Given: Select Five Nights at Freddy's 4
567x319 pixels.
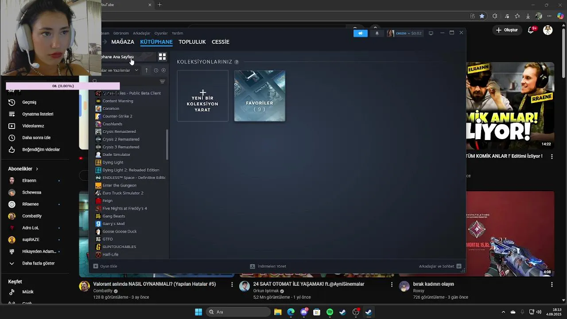Looking at the screenshot, I should tap(124, 208).
